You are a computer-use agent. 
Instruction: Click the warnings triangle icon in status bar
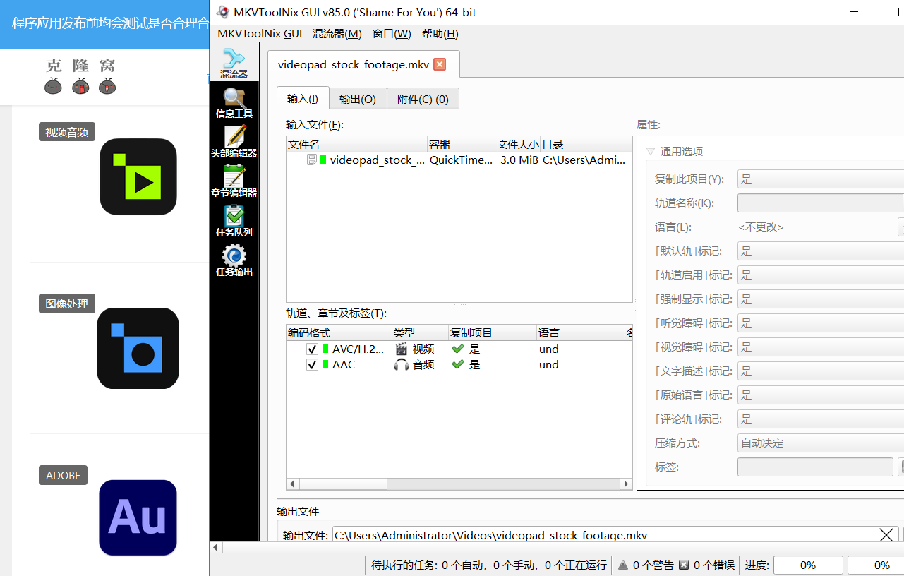[623, 565]
